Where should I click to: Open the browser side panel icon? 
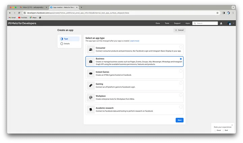[x=224, y=13]
